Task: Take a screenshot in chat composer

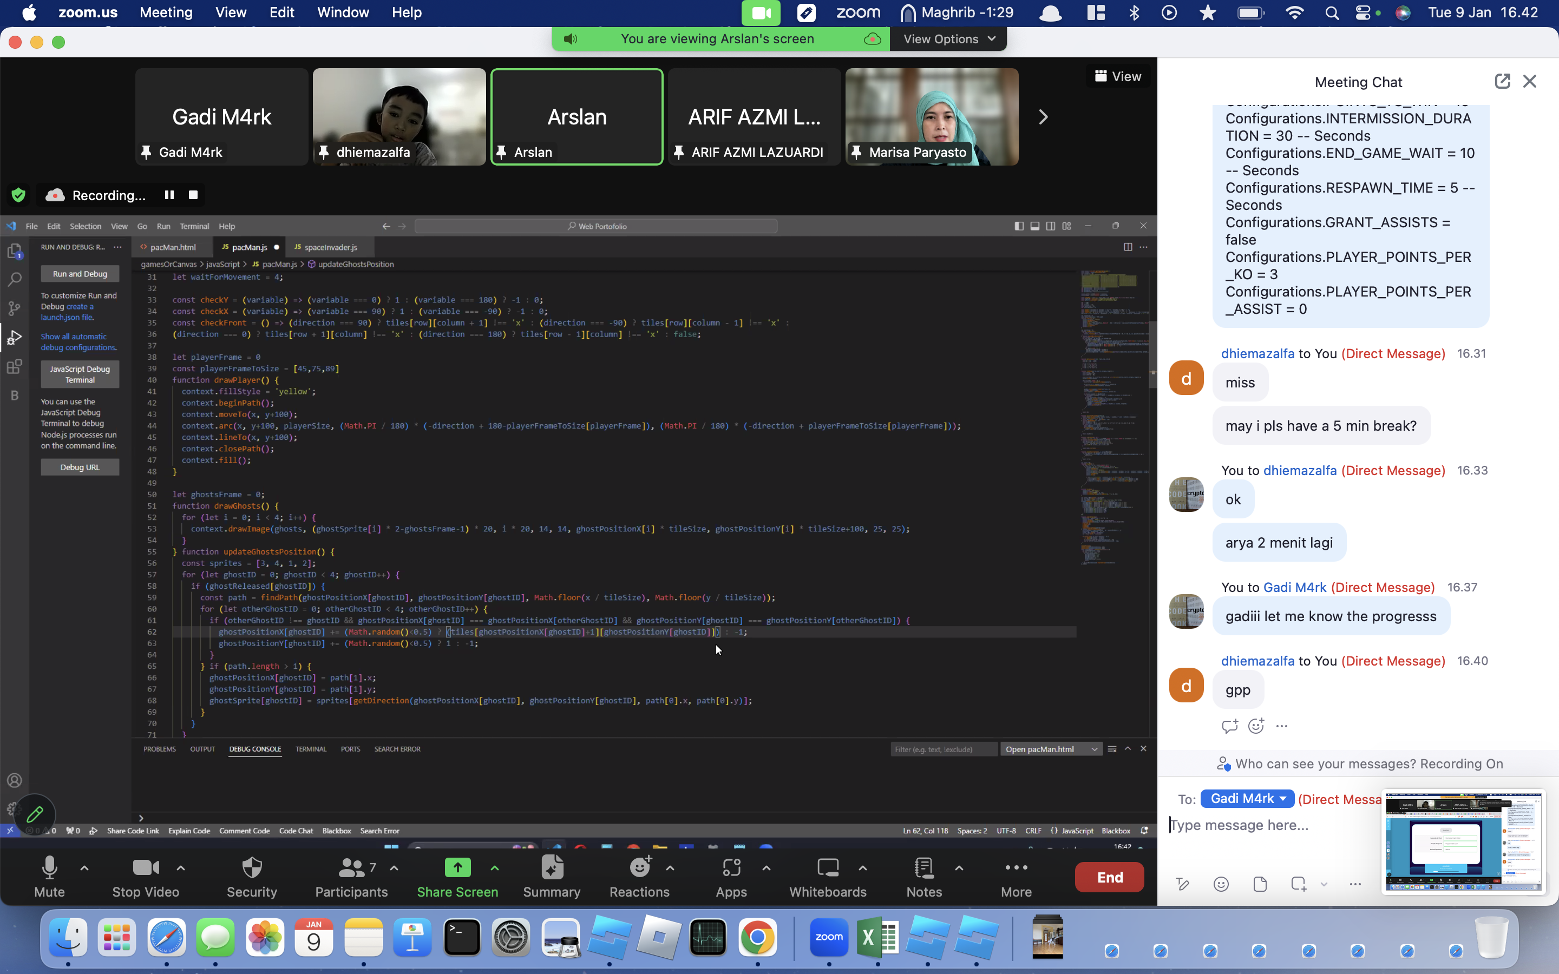Action: tap(1299, 884)
